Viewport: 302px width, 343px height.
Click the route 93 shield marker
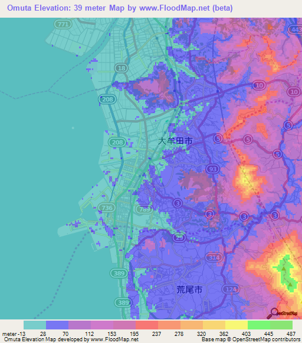pyautogui.click(x=213, y=169)
